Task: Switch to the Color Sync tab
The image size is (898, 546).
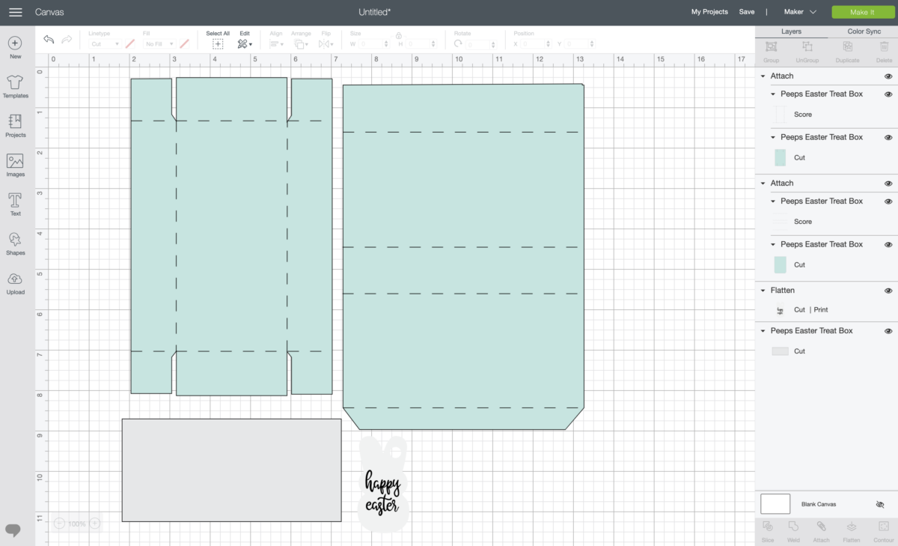Action: point(864,31)
